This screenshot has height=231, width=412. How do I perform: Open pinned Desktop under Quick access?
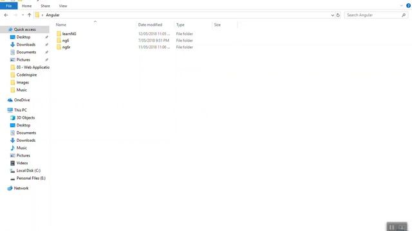(x=23, y=37)
